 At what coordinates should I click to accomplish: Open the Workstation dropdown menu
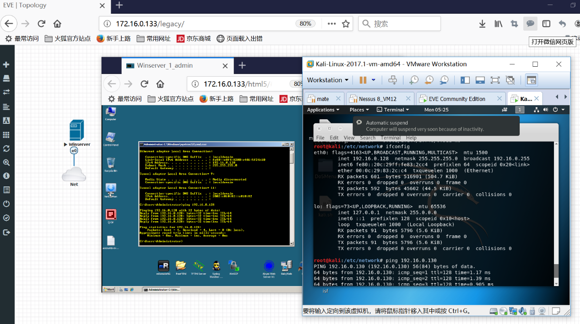[328, 80]
